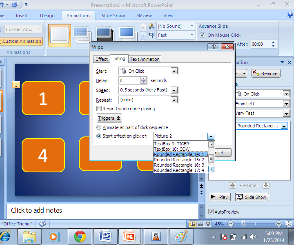
Task: Click the Wipe dialog help button
Action: click(214, 47)
